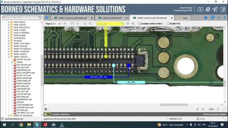Expand the NOTE 30(X601) folder
The height and width of the screenshot is (128, 228).
tap(9, 22)
